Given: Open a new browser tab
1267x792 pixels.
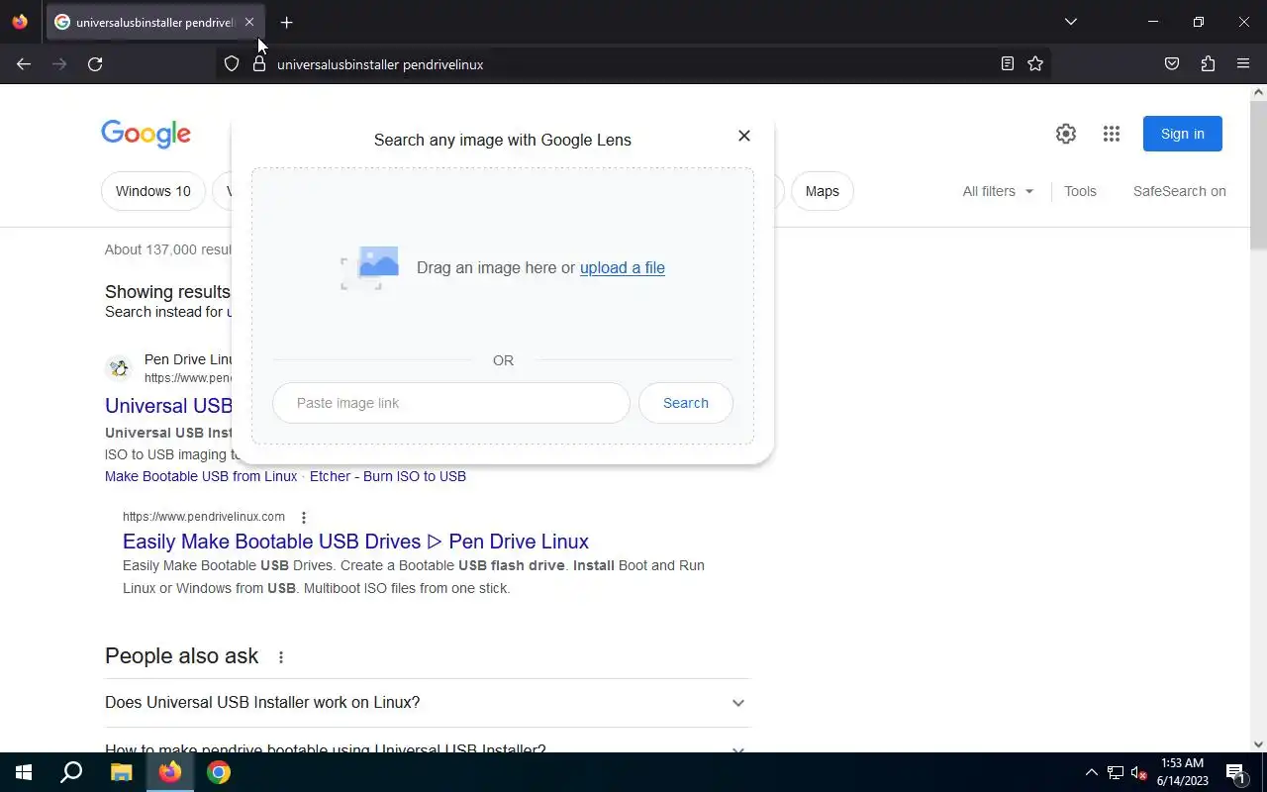Looking at the screenshot, I should click(286, 22).
